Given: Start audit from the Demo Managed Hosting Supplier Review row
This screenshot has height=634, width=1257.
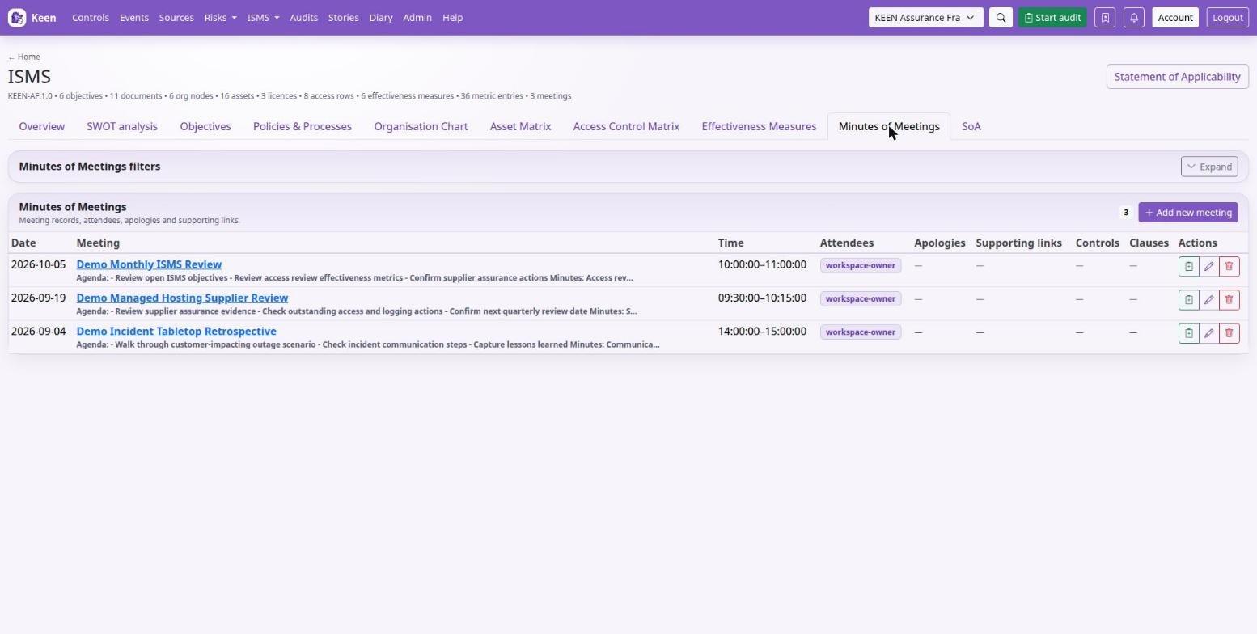Looking at the screenshot, I should [x=1188, y=300].
